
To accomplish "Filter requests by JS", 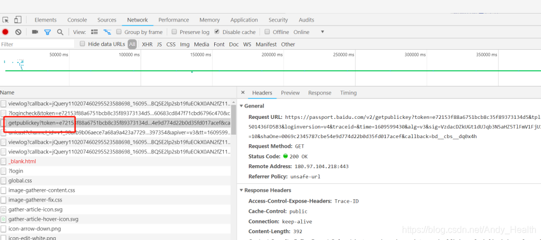I will click(159, 44).
